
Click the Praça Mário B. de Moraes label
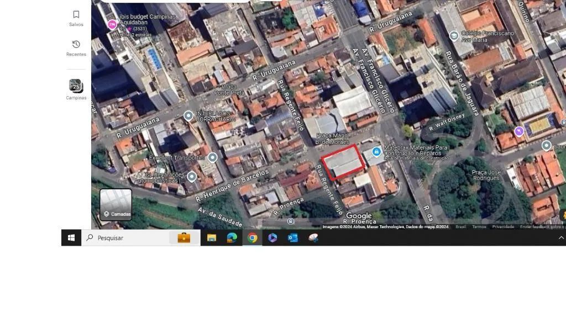point(332,139)
